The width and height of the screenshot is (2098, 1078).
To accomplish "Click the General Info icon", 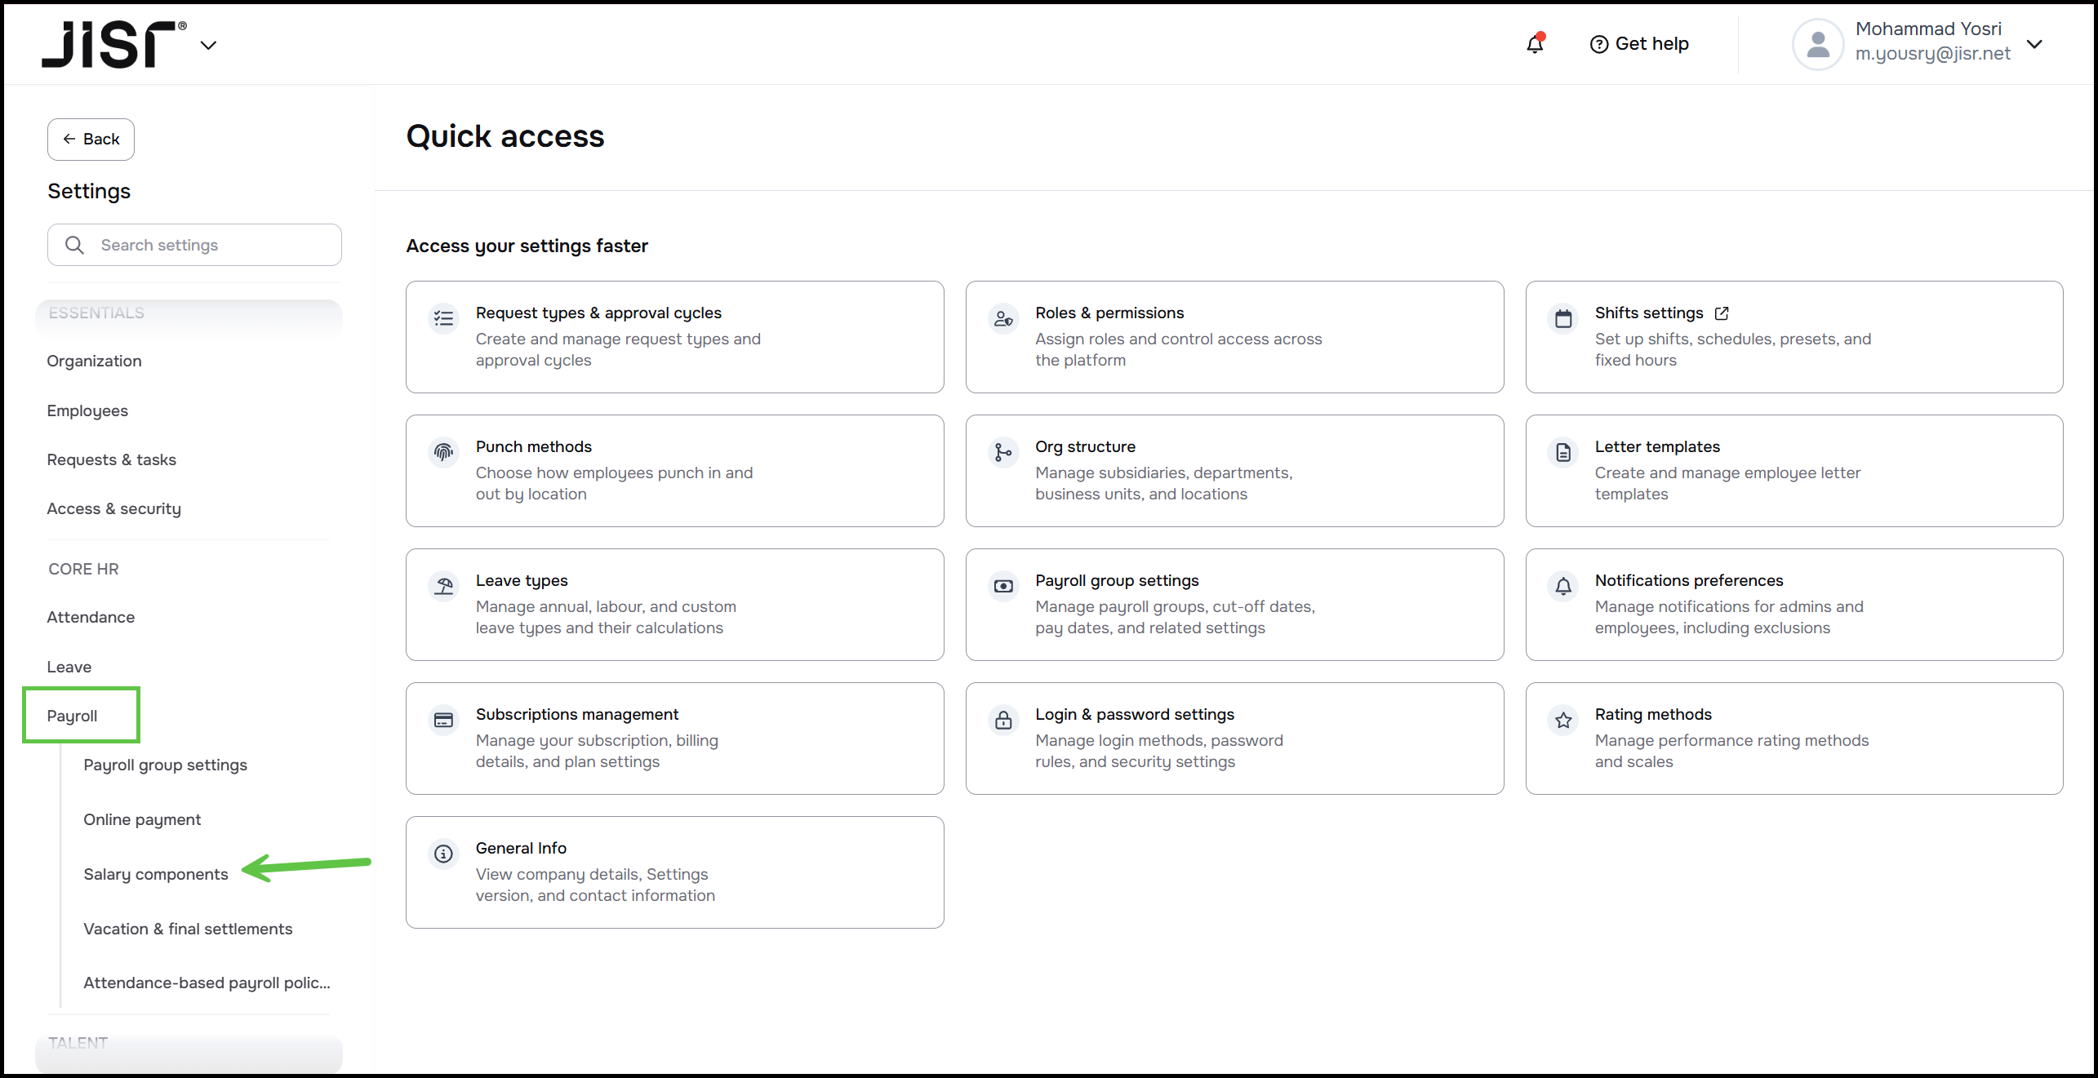I will pyautogui.click(x=443, y=854).
